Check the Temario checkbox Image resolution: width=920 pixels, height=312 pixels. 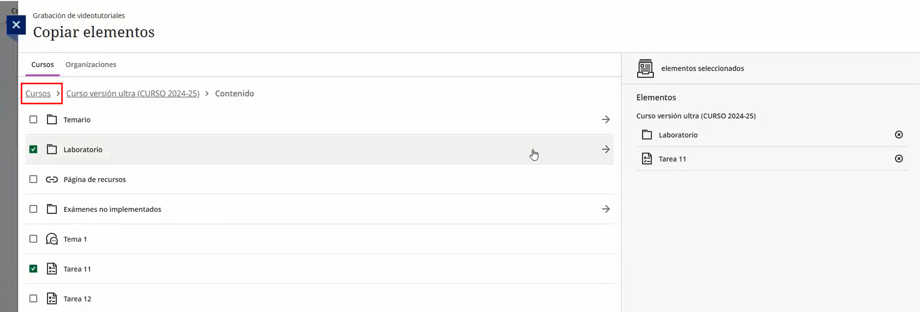tap(33, 120)
